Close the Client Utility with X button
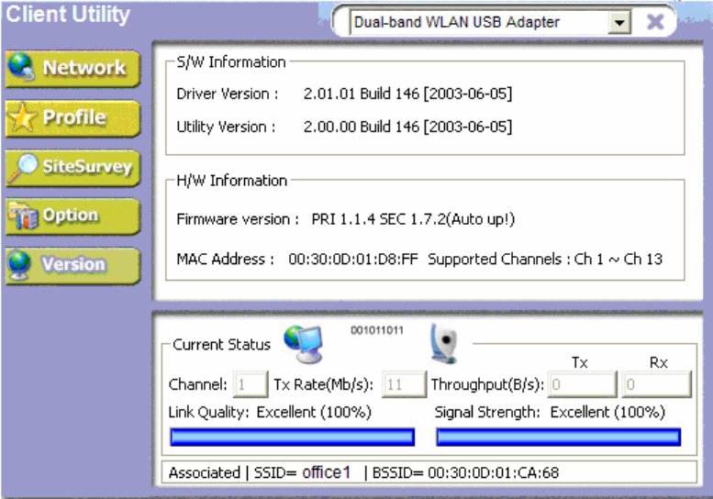This screenshot has width=713, height=499. click(655, 21)
